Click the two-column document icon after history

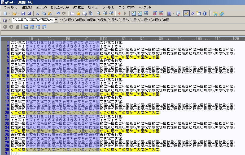click(90, 13)
